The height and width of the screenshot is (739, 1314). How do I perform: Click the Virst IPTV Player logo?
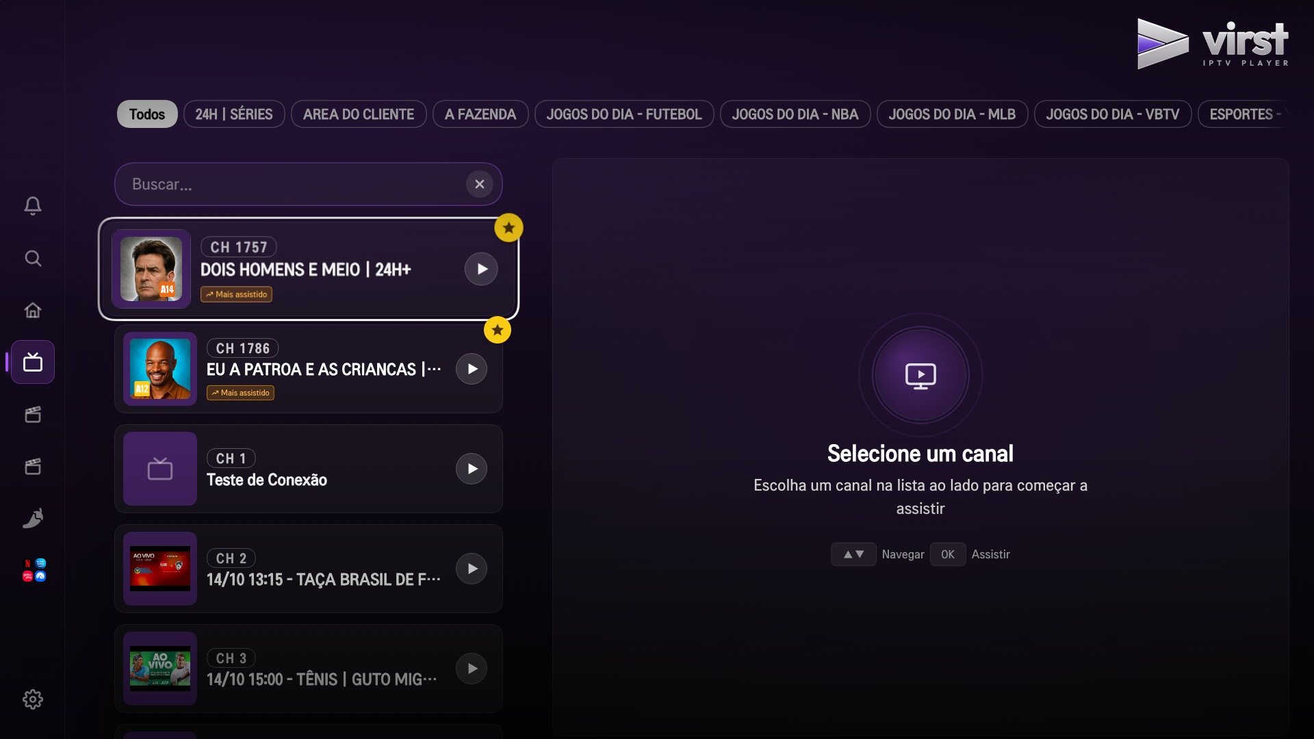pyautogui.click(x=1213, y=44)
